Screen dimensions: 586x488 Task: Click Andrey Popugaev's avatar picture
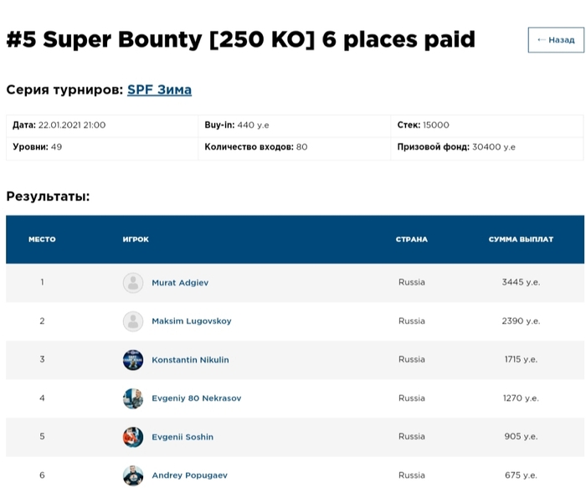[133, 475]
